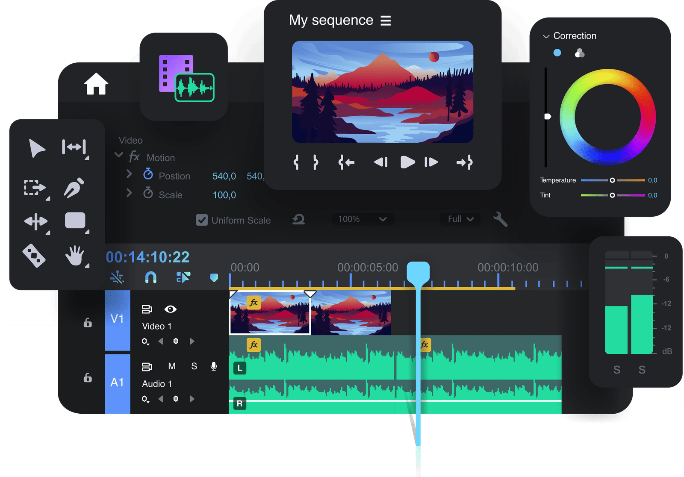The width and height of the screenshot is (684, 477).
Task: Open the Full resolution dropdown
Action: click(460, 219)
